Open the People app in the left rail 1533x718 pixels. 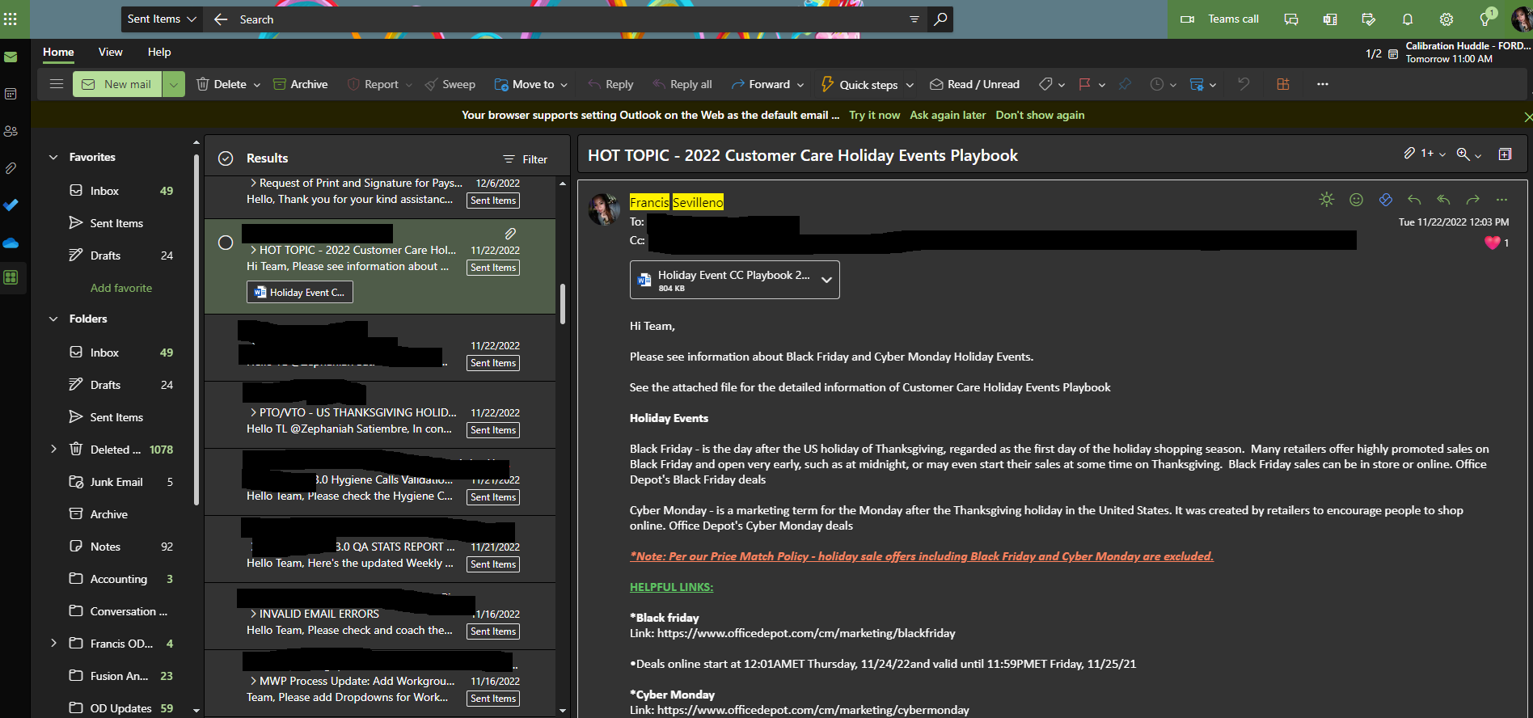(11, 131)
